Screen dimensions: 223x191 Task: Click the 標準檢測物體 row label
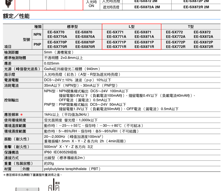[x=15, y=58]
